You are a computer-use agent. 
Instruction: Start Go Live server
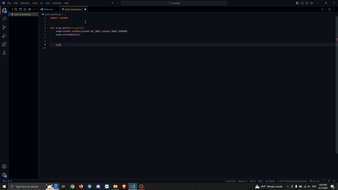click(315, 181)
